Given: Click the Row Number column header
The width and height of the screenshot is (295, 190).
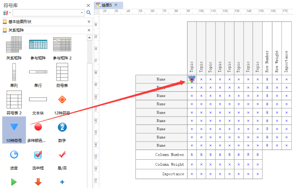Looking at the screenshot, I should (267, 48).
